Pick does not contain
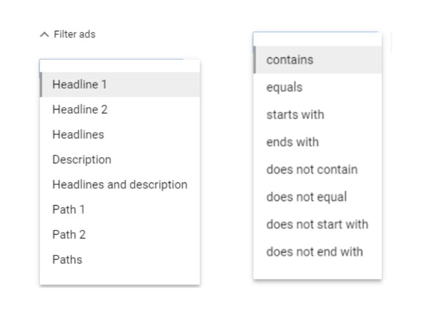425x311 pixels. coord(317,169)
